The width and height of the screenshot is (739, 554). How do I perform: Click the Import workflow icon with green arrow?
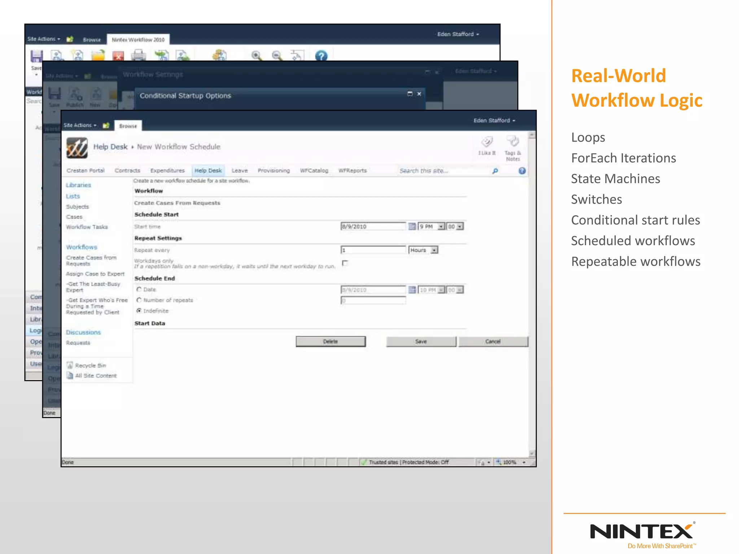[161, 55]
